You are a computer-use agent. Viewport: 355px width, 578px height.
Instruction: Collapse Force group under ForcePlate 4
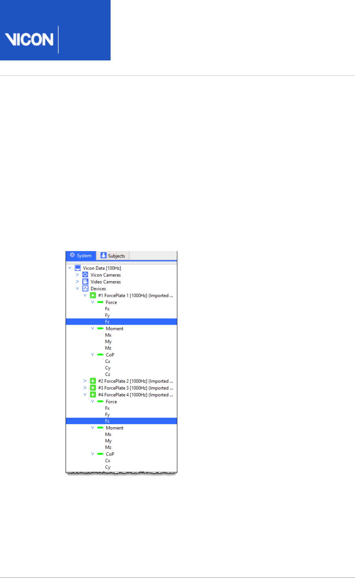click(93, 401)
